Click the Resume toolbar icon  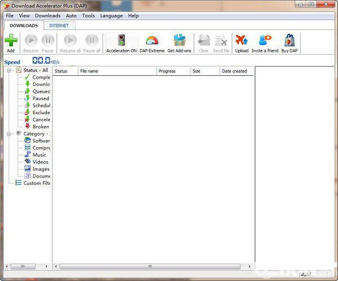(31, 40)
